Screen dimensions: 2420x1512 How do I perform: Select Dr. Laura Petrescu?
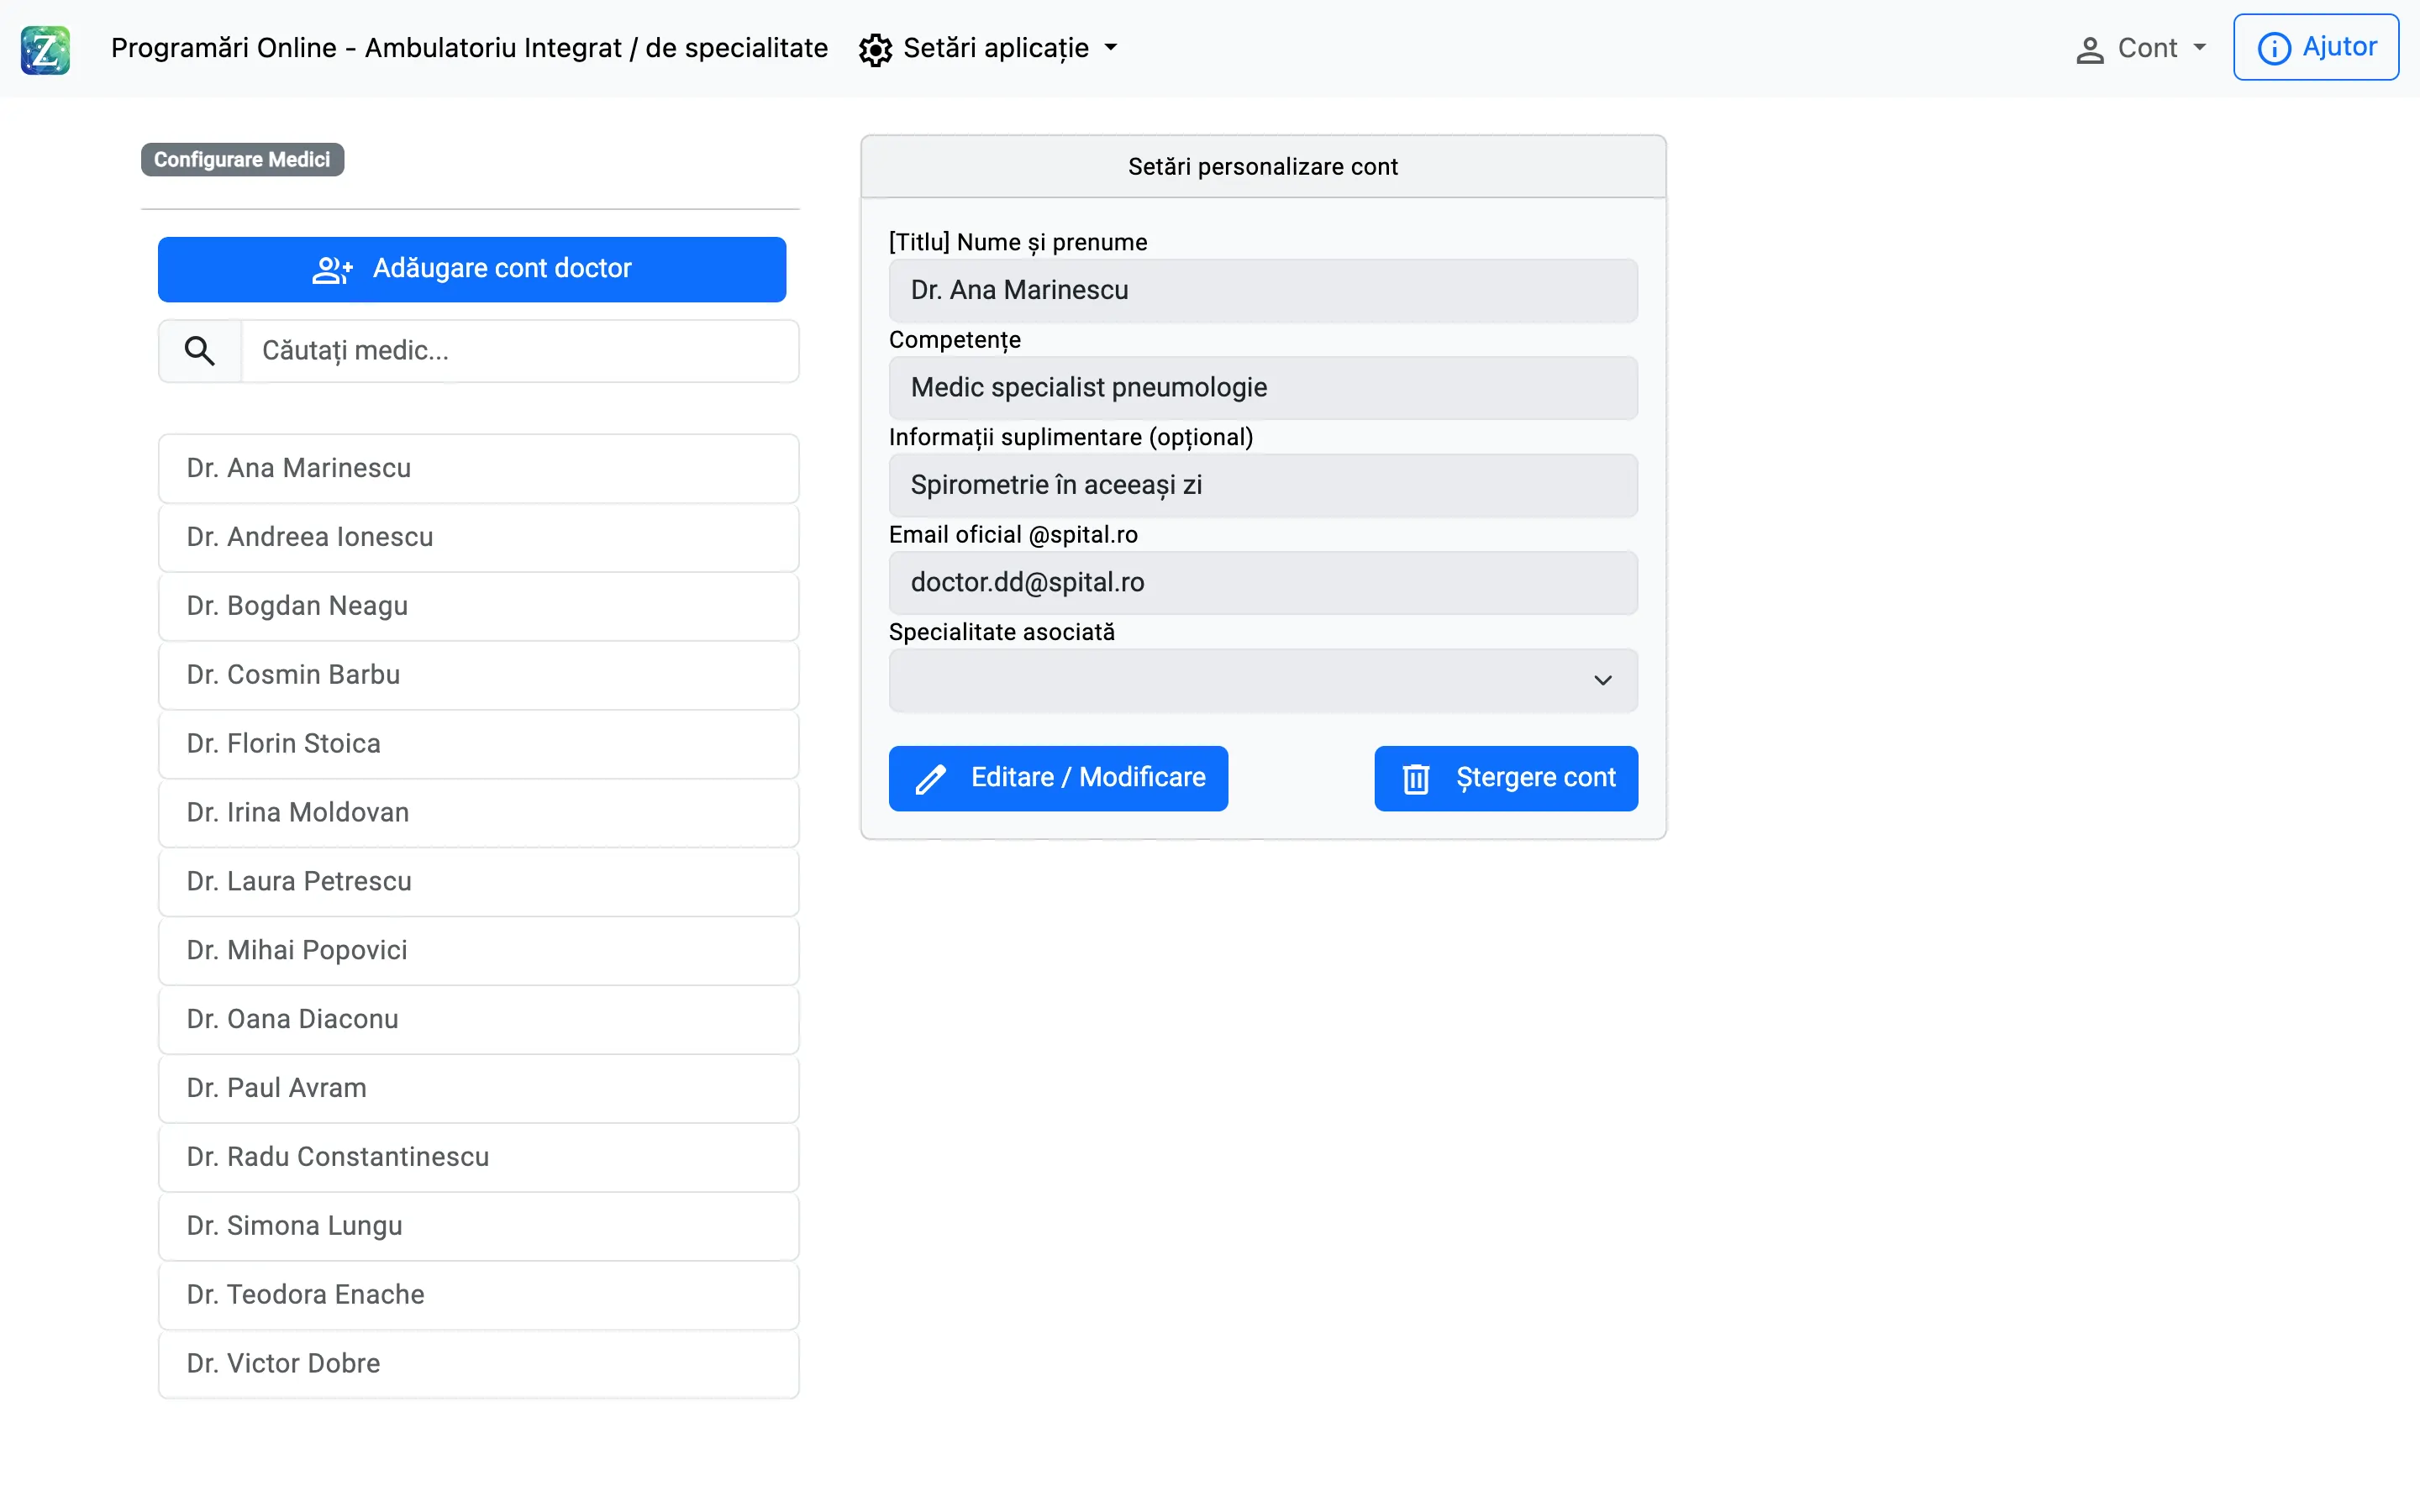pos(479,882)
